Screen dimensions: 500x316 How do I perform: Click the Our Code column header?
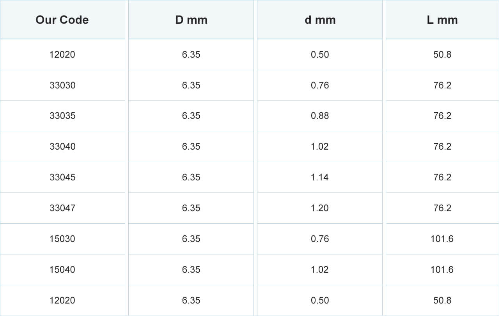pyautogui.click(x=62, y=19)
